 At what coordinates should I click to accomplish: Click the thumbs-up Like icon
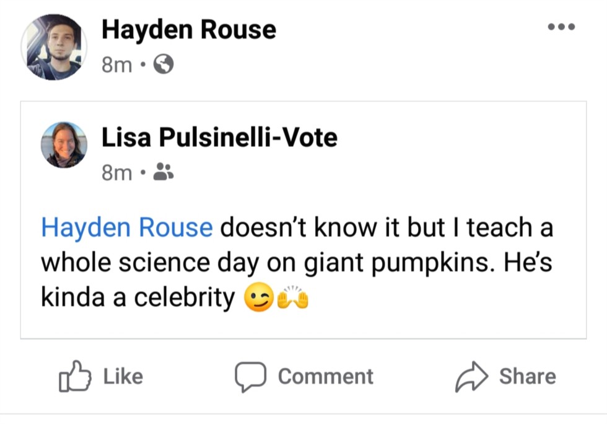74,376
